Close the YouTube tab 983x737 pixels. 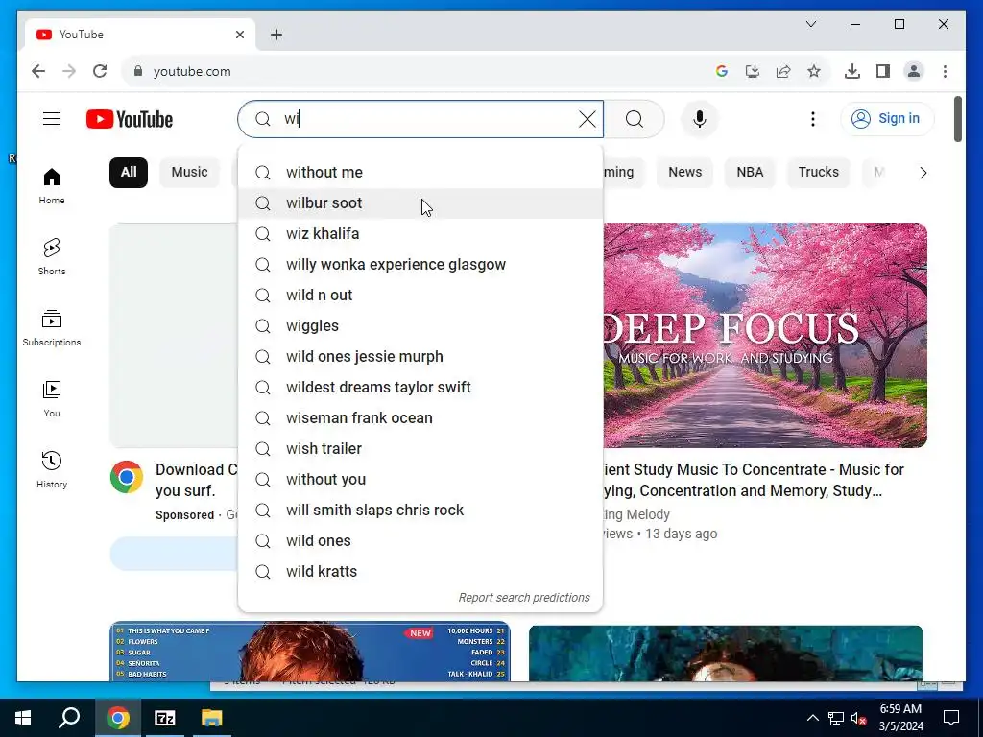coord(239,35)
